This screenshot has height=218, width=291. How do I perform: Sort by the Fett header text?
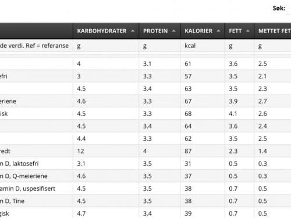[x=235, y=31]
